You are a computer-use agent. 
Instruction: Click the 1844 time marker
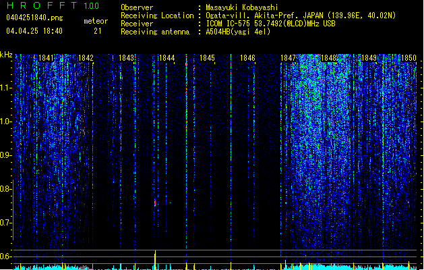click(167, 58)
